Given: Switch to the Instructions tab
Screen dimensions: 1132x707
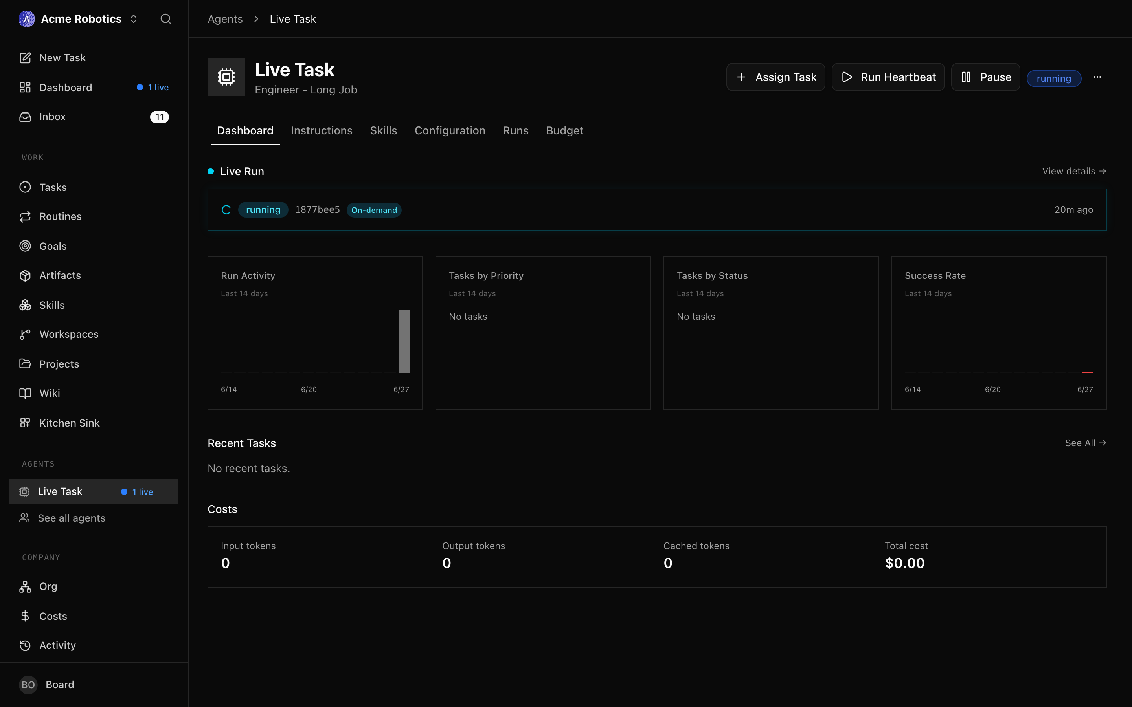Looking at the screenshot, I should [x=322, y=130].
